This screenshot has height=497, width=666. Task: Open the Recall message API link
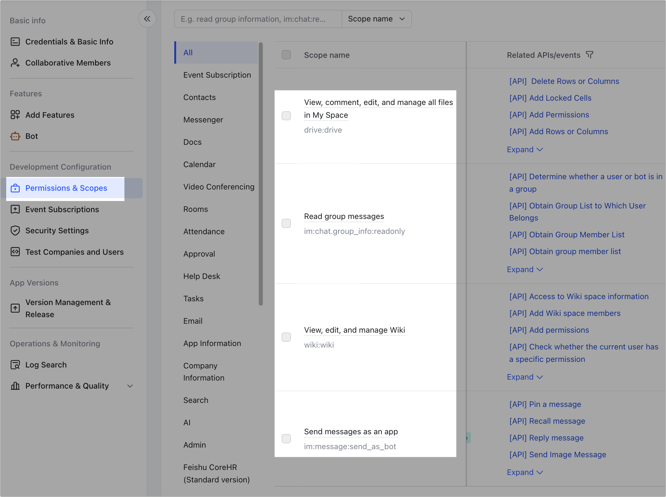pyautogui.click(x=547, y=421)
